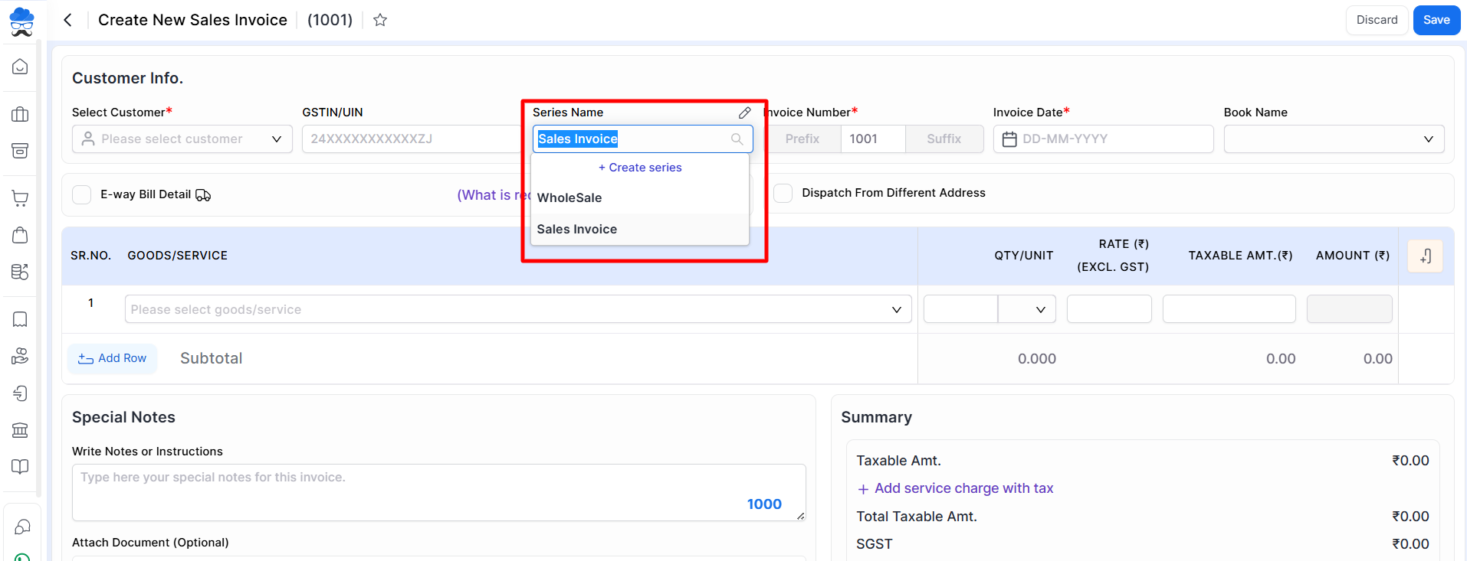Open the Select Customer dropdown

point(182,139)
